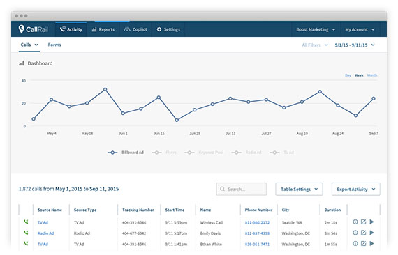Click the magnifier icon in the Search box
This screenshot has height=255, width=398.
(222, 189)
